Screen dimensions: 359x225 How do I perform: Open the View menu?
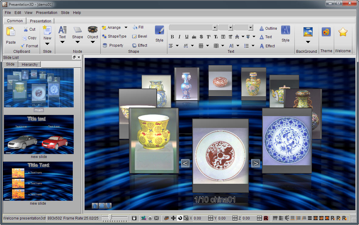(29, 13)
